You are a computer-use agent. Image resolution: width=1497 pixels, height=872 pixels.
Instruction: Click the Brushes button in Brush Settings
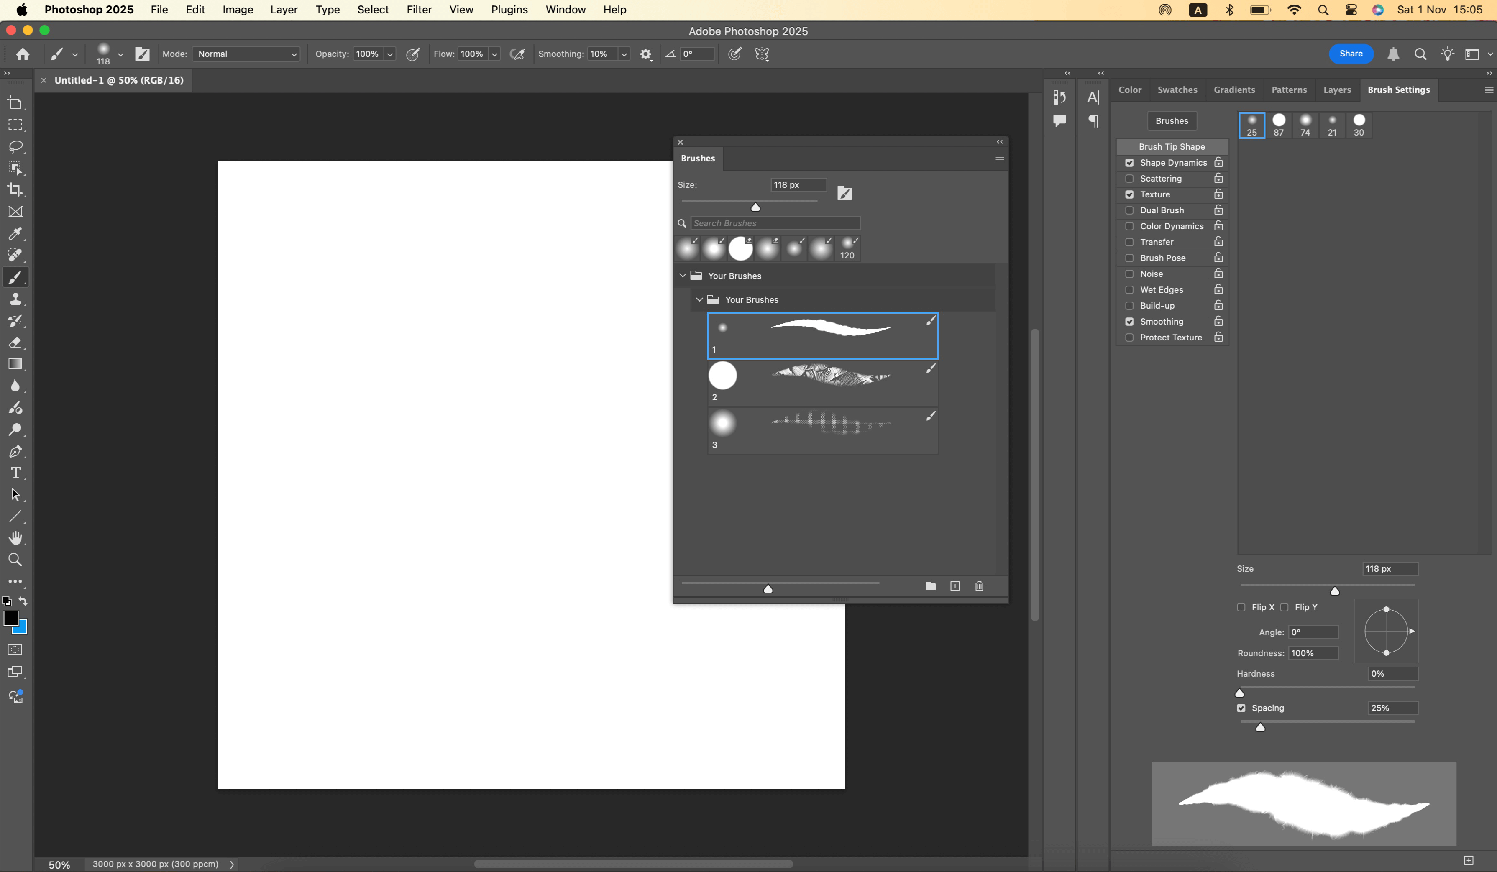point(1172,120)
